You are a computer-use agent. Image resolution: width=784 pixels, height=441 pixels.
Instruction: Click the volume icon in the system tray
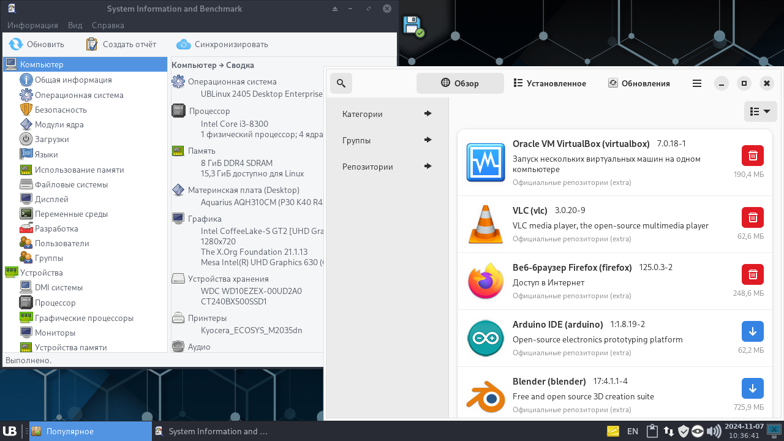(x=712, y=431)
